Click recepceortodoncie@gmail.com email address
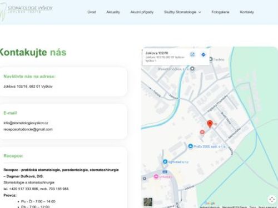This screenshot has width=278, height=208. pos(28,129)
